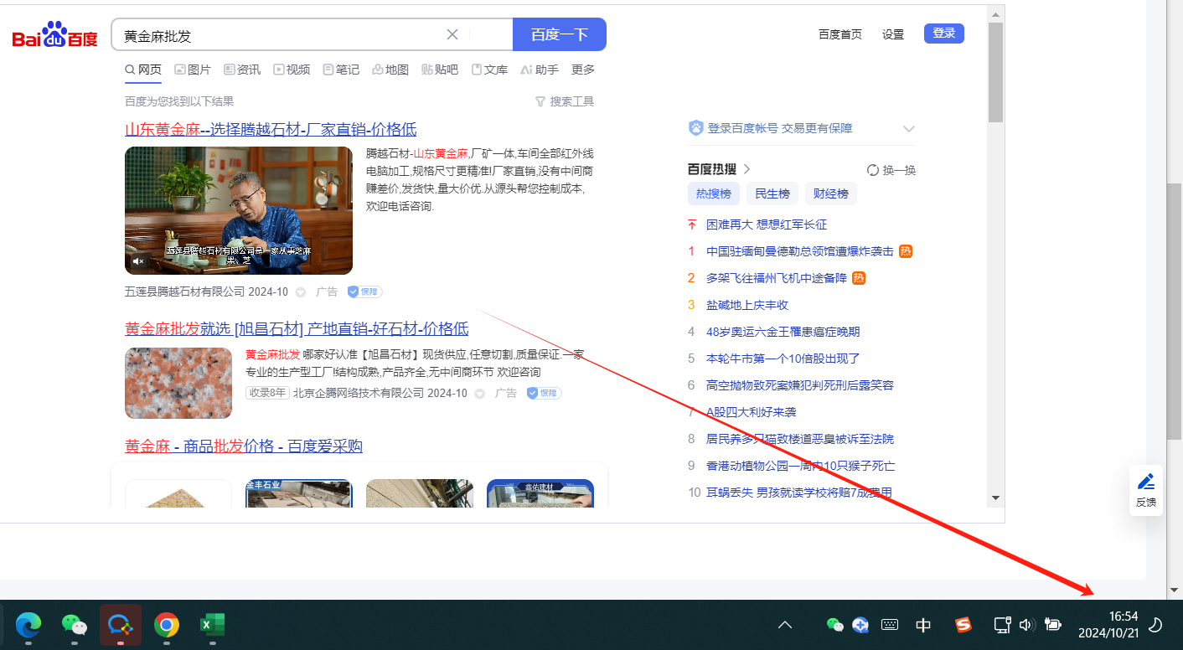Open the 搜索工具 filter options

565,101
